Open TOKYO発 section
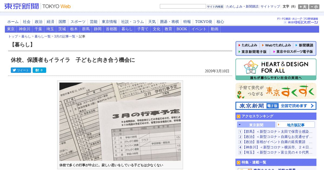Screen dimensions: 324x170 click(x=204, y=22)
